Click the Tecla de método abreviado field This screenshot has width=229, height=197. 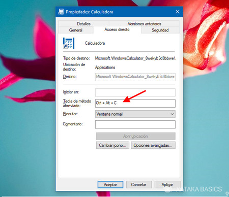click(x=135, y=103)
